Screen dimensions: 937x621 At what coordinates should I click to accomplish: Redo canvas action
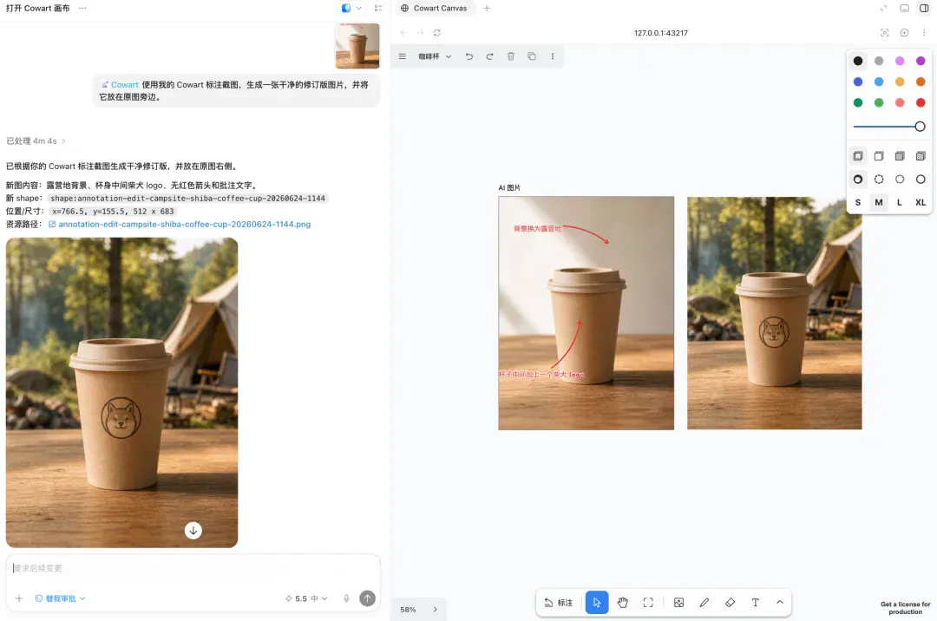pyautogui.click(x=489, y=56)
